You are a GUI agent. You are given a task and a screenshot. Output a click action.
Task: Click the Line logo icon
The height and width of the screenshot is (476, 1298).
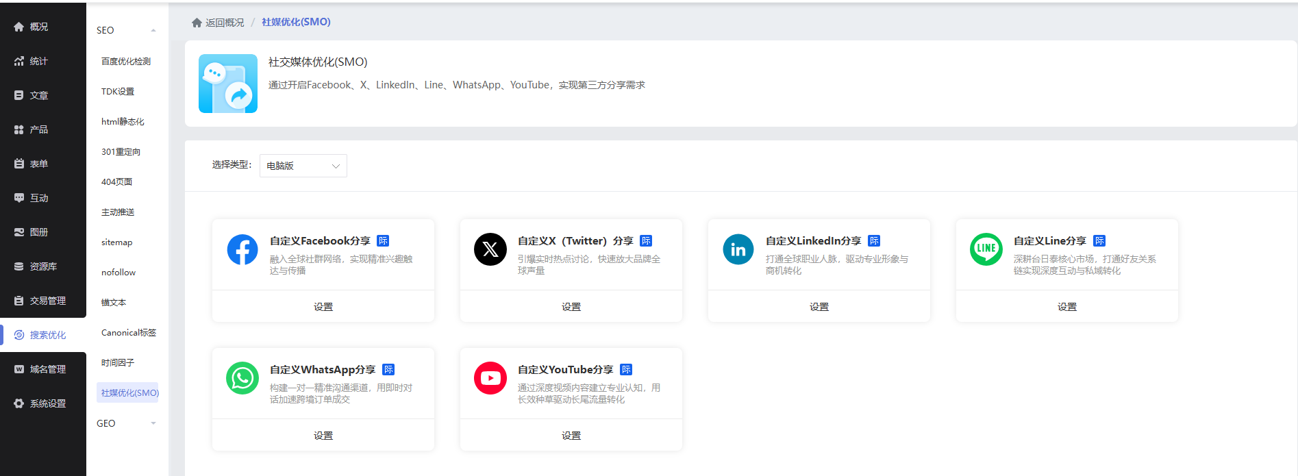(986, 249)
